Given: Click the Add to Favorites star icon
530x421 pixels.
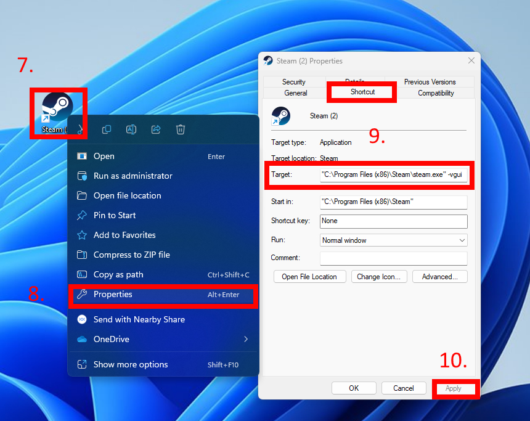Looking at the screenshot, I should point(82,235).
